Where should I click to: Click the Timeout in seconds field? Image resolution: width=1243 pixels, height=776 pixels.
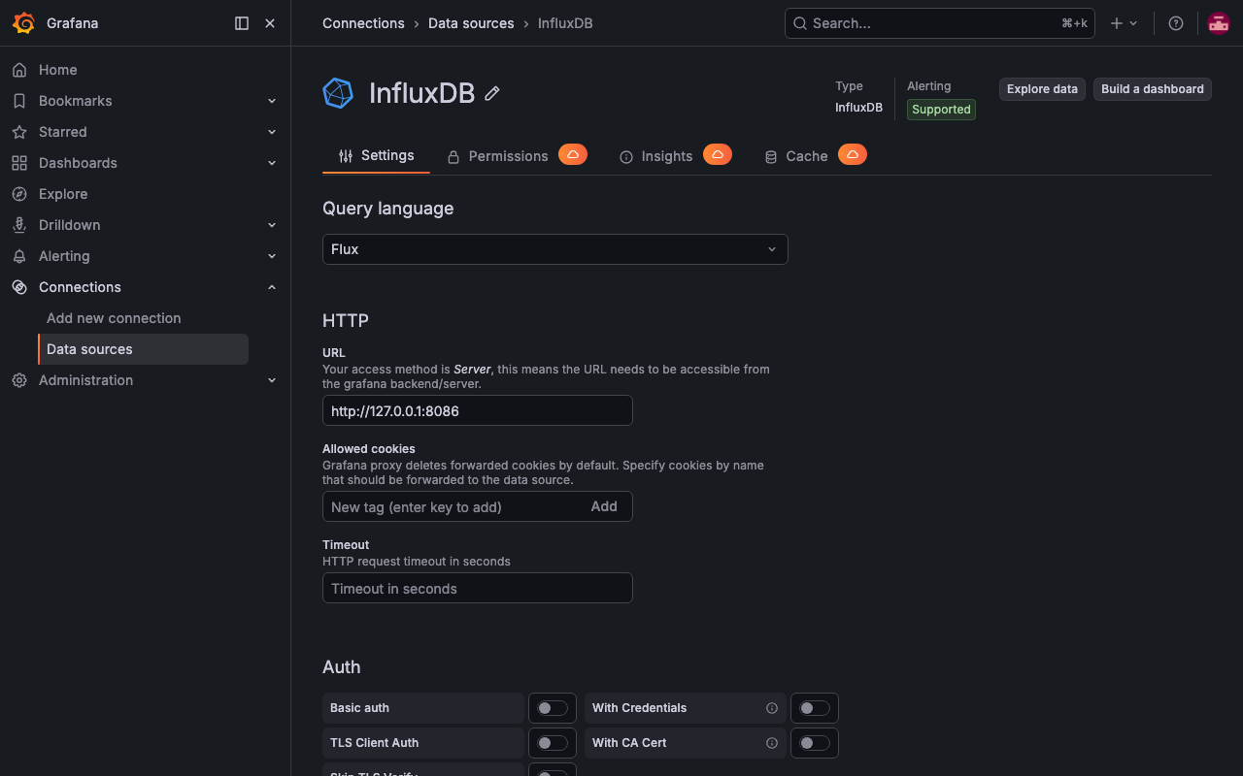click(478, 588)
